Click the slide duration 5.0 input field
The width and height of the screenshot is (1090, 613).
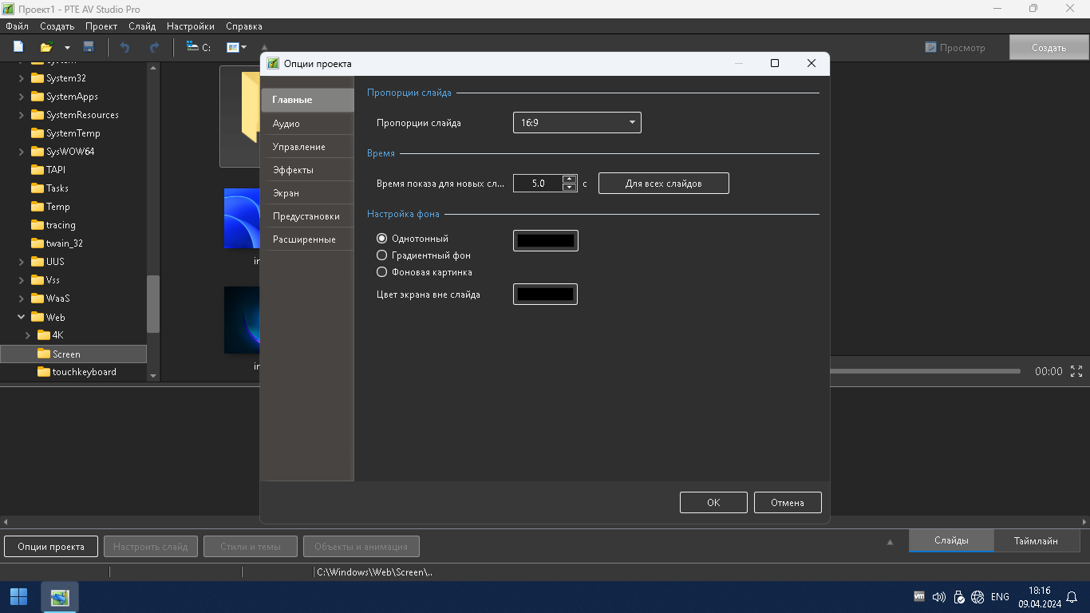(x=538, y=184)
